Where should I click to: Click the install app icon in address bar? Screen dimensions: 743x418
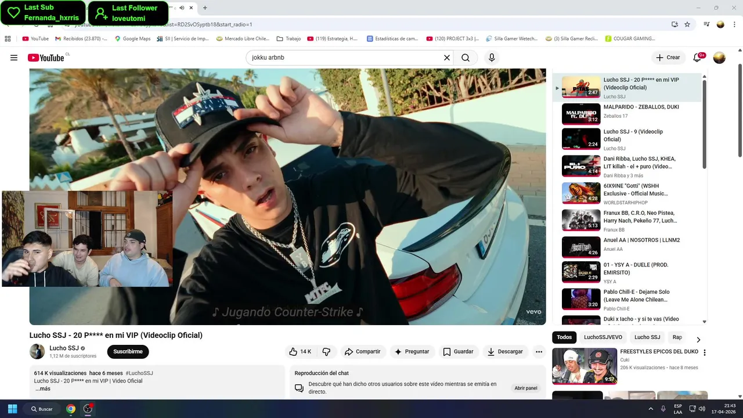(x=675, y=24)
